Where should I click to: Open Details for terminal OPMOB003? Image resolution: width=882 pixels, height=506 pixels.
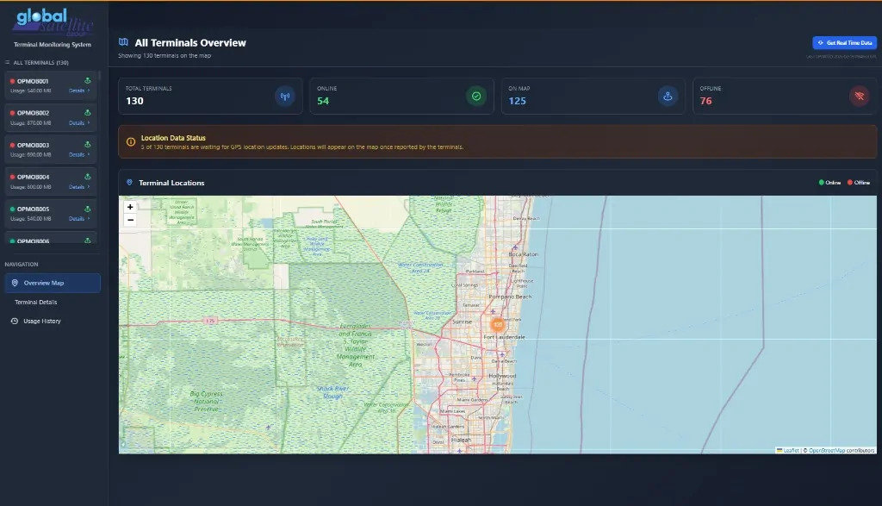click(78, 155)
